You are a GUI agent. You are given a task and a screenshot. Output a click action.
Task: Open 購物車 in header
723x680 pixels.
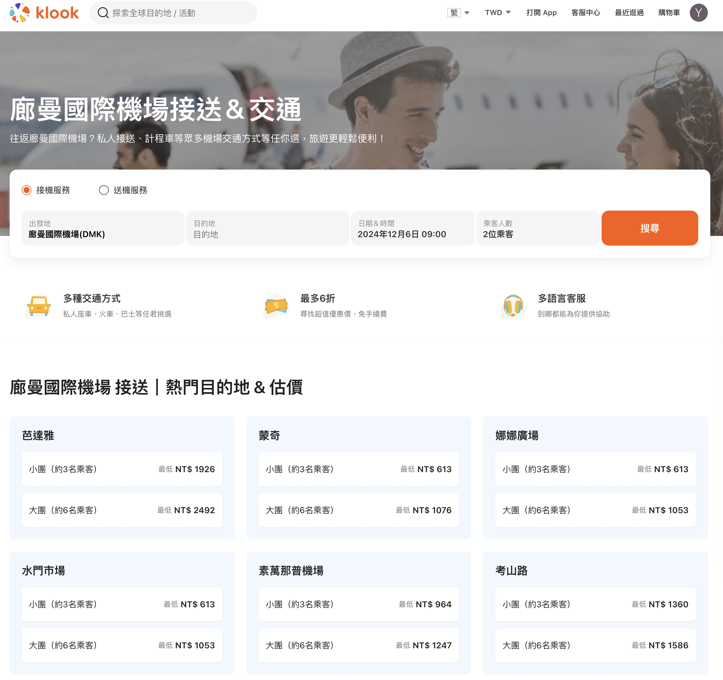pyautogui.click(x=669, y=13)
